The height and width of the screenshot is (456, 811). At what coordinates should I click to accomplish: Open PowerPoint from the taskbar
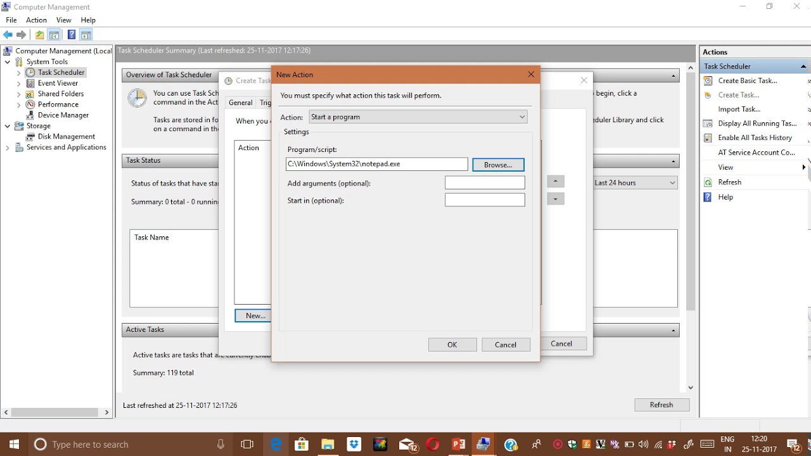(x=458, y=445)
